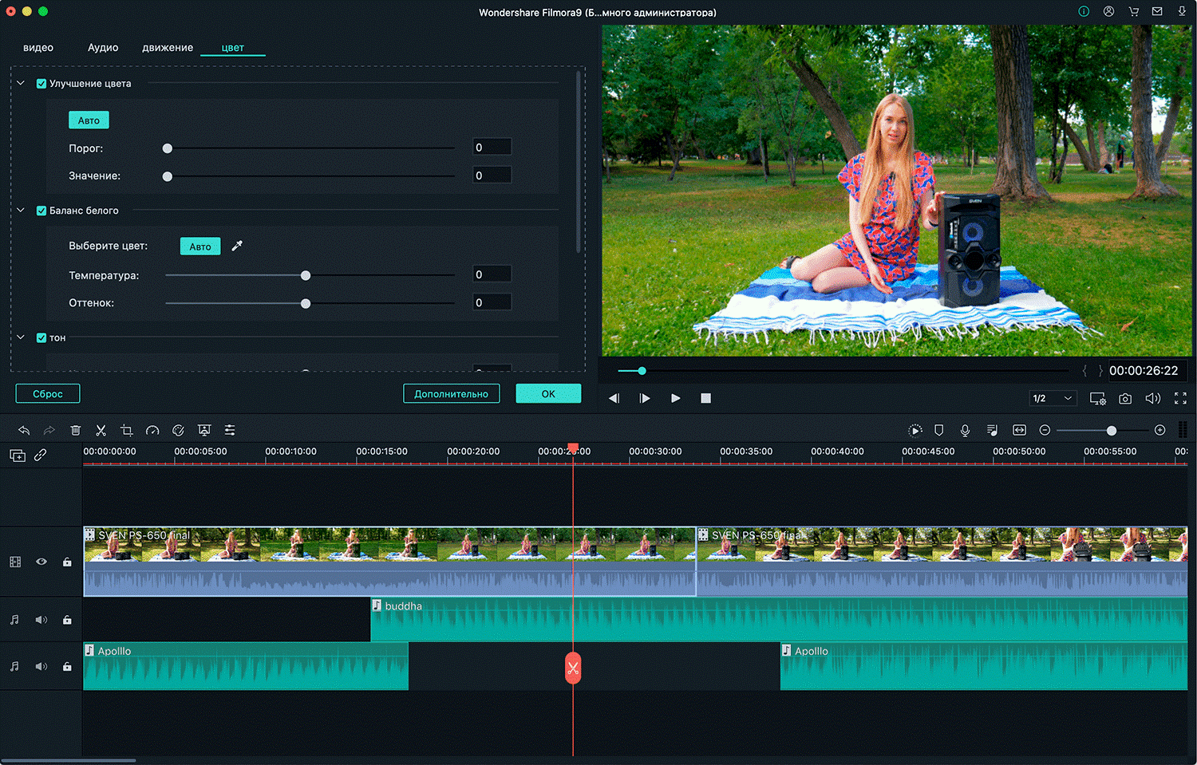Adjust preview volume with speaker icon
Screen dimensions: 1197x765
coord(1153,398)
